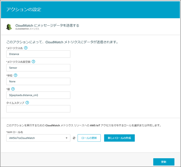Focus the metric name field containing Distance
The width and height of the screenshot is (181, 167).
38,54
